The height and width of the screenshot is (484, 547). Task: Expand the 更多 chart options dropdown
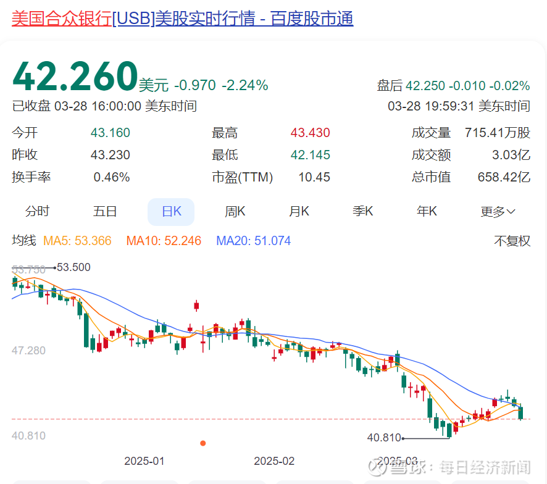[498, 212]
